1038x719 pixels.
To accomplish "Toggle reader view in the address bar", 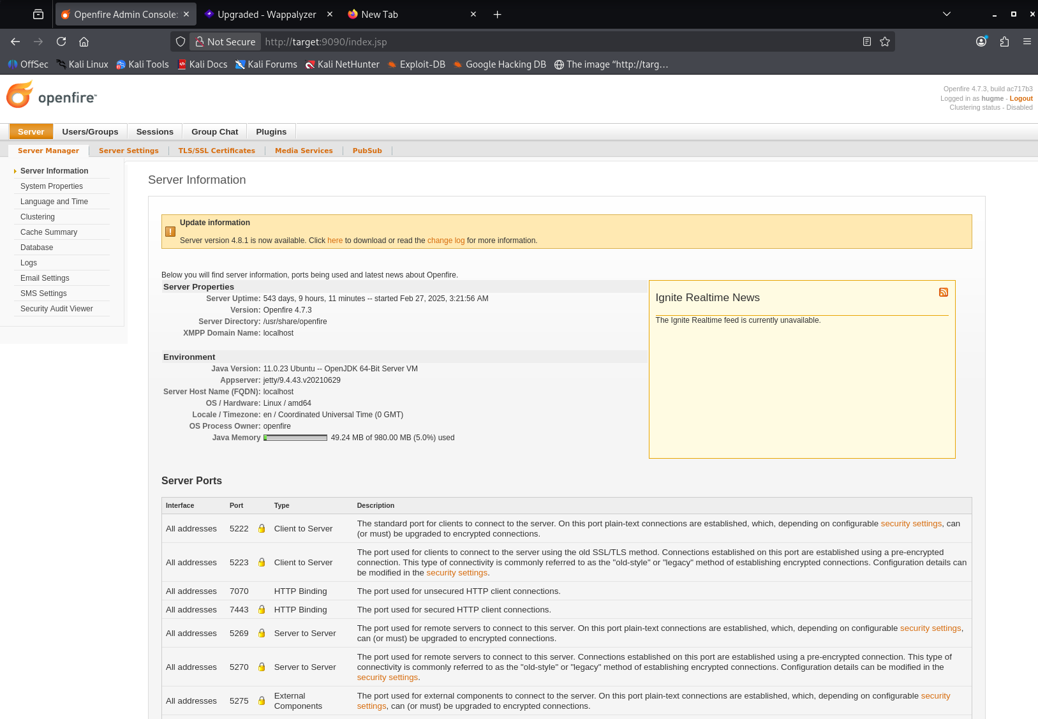I will (x=866, y=41).
